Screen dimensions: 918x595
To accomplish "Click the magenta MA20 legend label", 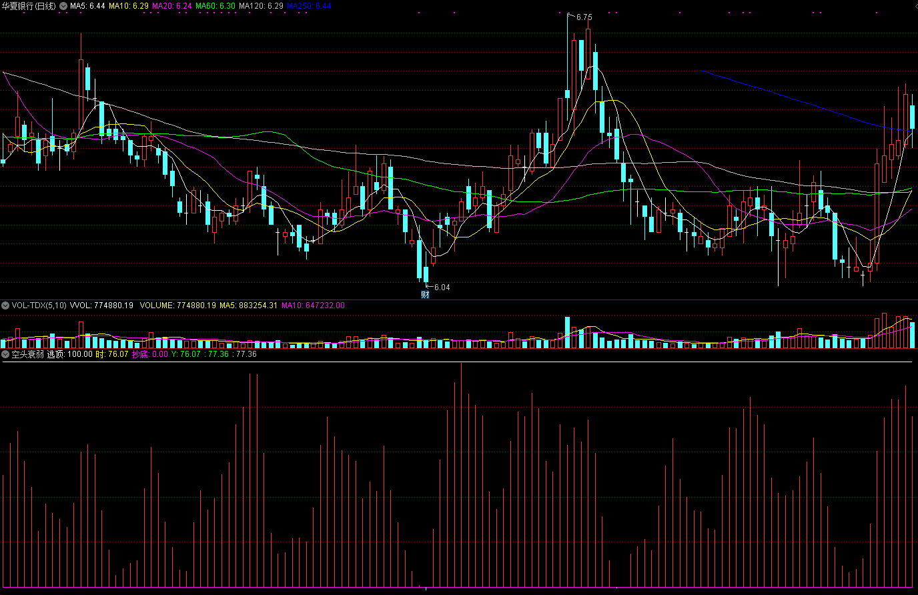I will pos(172,6).
